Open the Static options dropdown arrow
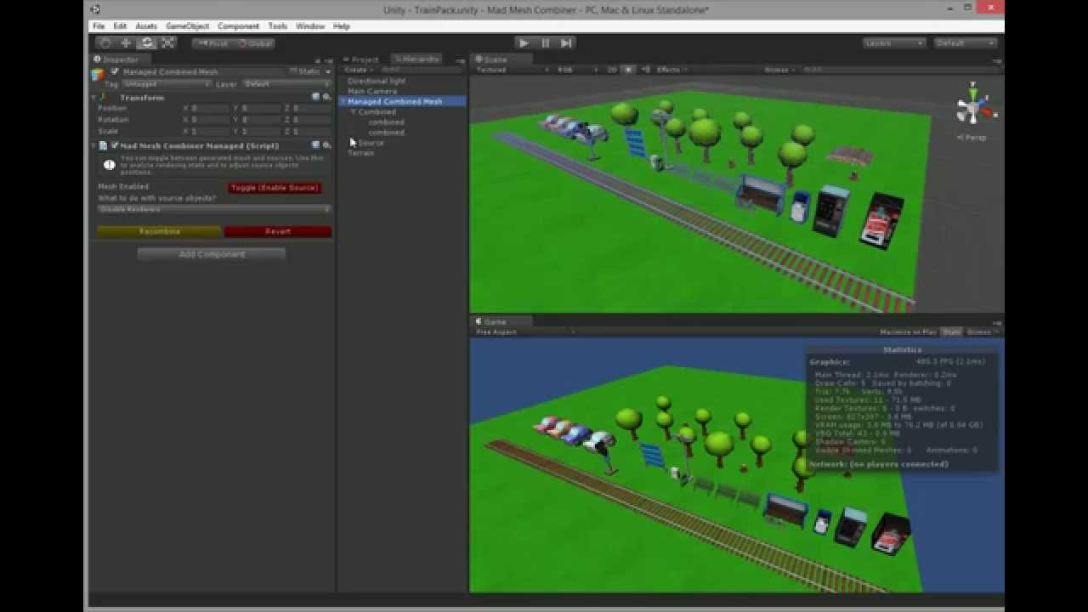 [x=327, y=71]
